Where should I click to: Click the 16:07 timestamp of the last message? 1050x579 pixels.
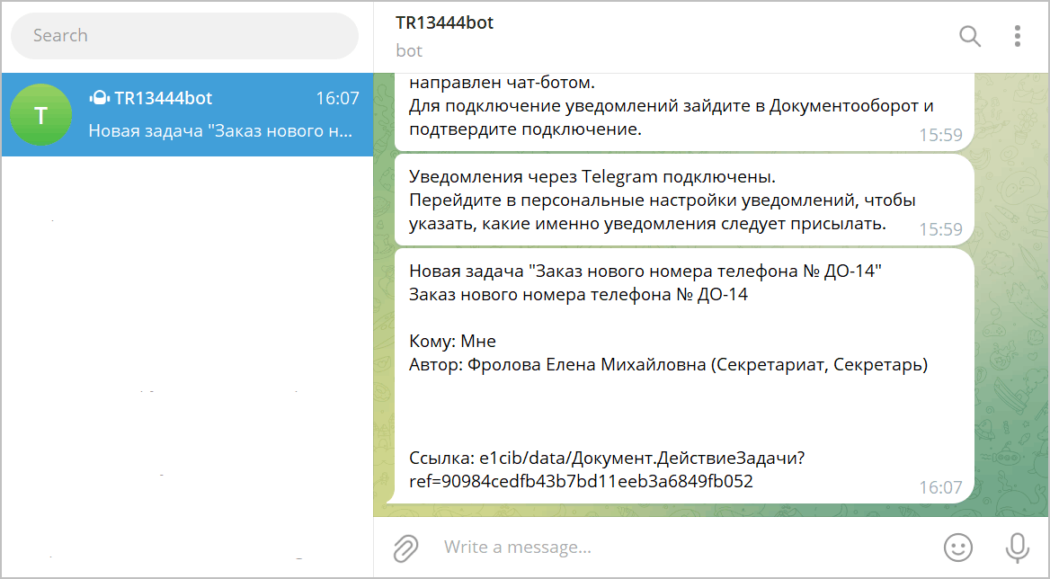pos(940,487)
